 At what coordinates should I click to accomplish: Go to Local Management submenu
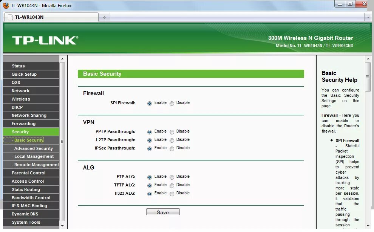(31, 156)
